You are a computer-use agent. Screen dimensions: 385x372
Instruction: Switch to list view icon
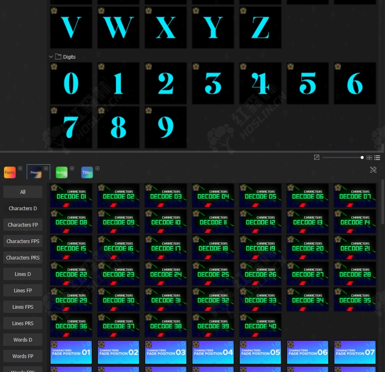click(377, 158)
